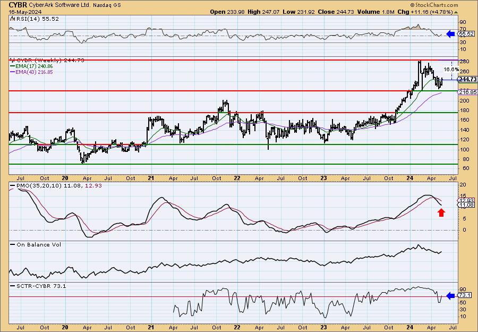This screenshot has height=332, width=478.
Task: Click the 16.6% upside percentage label
Action: [x=451, y=70]
